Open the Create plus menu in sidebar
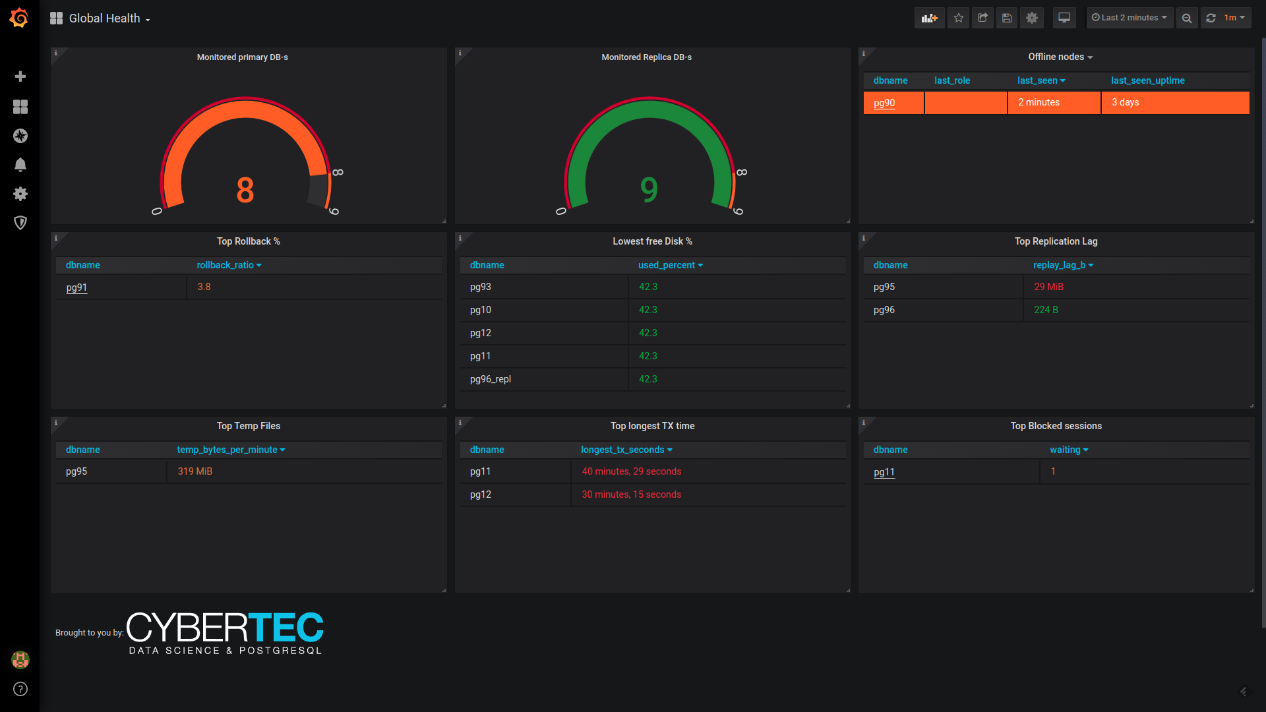 tap(20, 76)
